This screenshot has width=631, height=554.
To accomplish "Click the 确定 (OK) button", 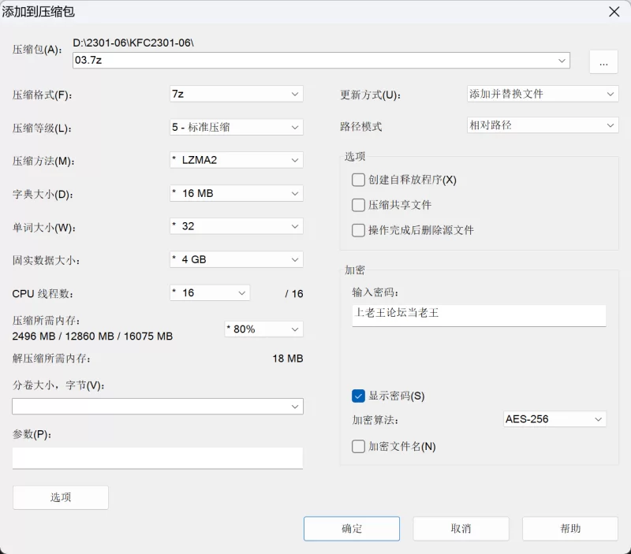I will [352, 529].
